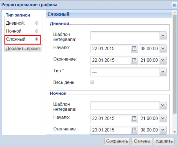Close the Редактирование графика dialog
The width and height of the screenshot is (178, 147).
tap(174, 5)
